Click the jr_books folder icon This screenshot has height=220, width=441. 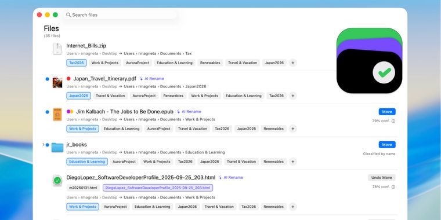pyautogui.click(x=57, y=147)
